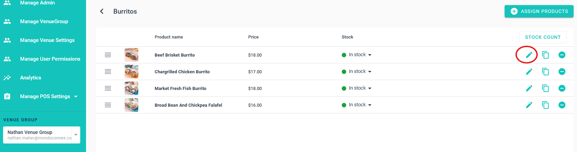Duplicate the Chargrilled Chicken Burrito item
This screenshot has height=152, width=577.
(x=545, y=72)
